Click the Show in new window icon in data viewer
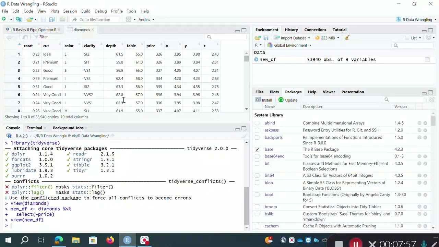The image size is (439, 247). (25, 37)
